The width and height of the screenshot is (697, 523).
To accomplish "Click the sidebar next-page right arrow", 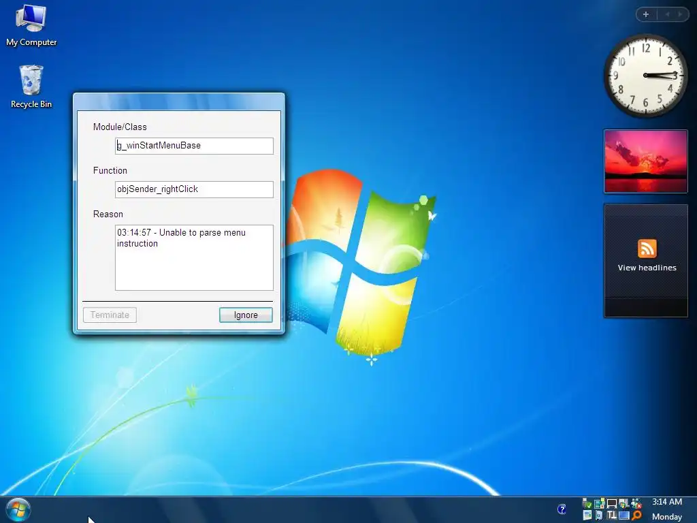I will point(680,14).
